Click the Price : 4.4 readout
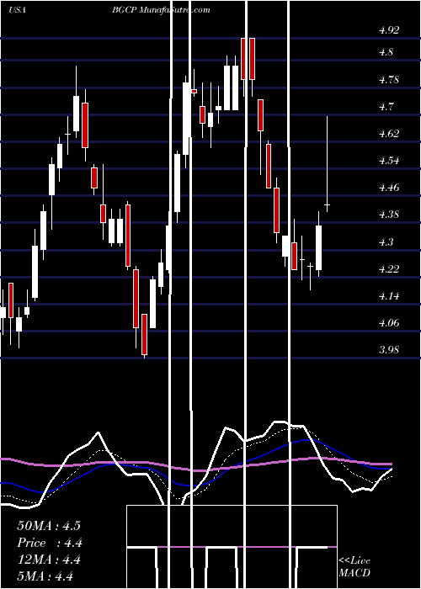 [x=50, y=543]
